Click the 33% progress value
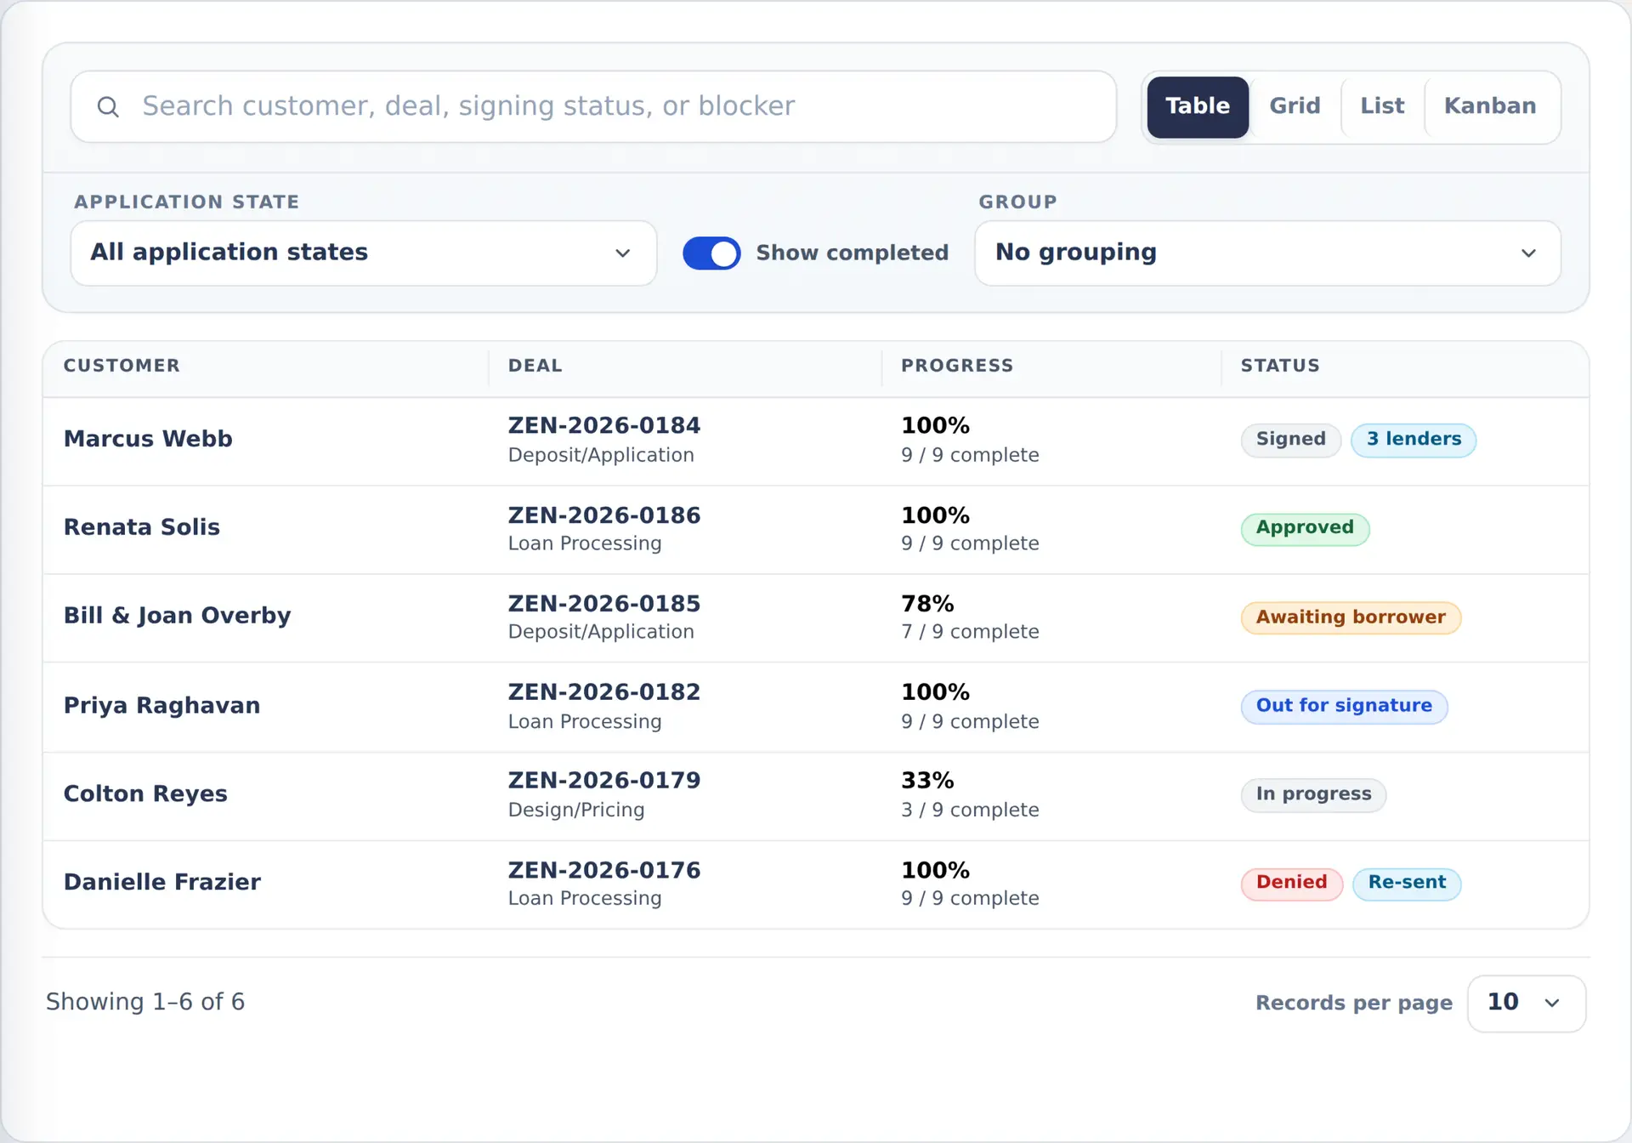Screen dimensions: 1632x1143 (x=927, y=781)
